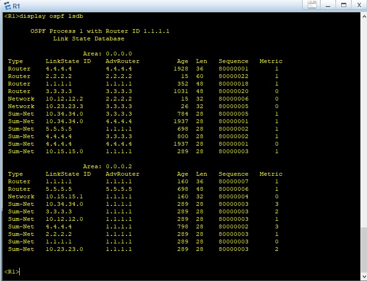Click the scrollbar up arrow
The width and height of the screenshot is (367, 281).
pyautogui.click(x=364, y=16)
